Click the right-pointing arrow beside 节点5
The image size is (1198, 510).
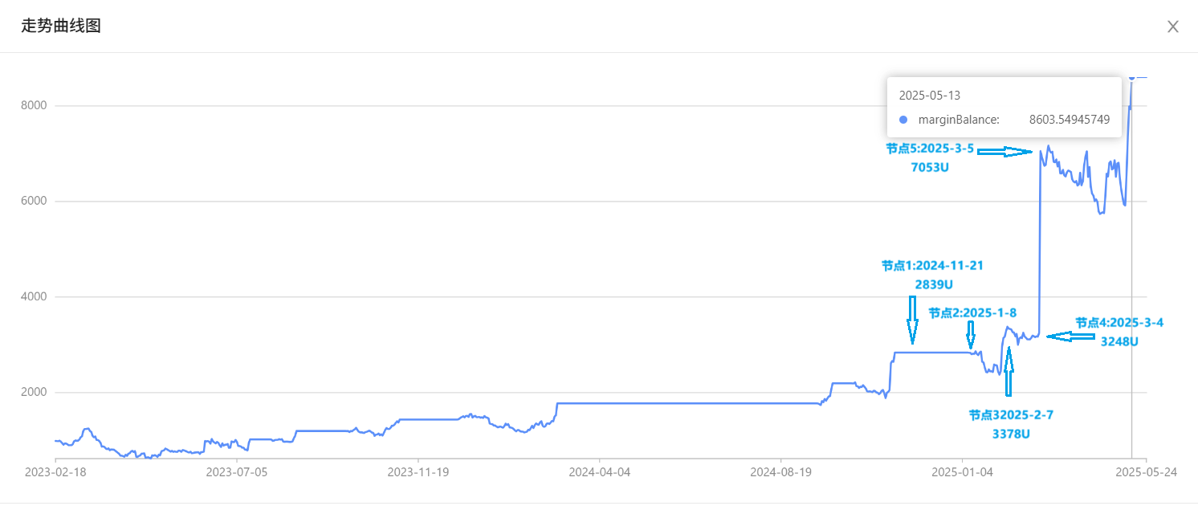(1004, 151)
